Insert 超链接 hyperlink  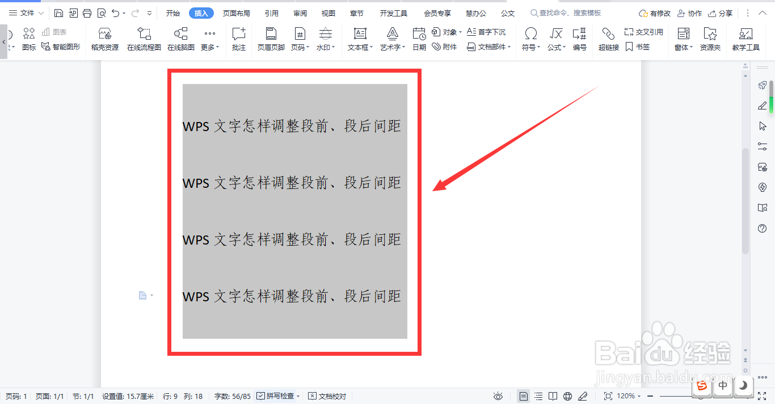point(609,40)
